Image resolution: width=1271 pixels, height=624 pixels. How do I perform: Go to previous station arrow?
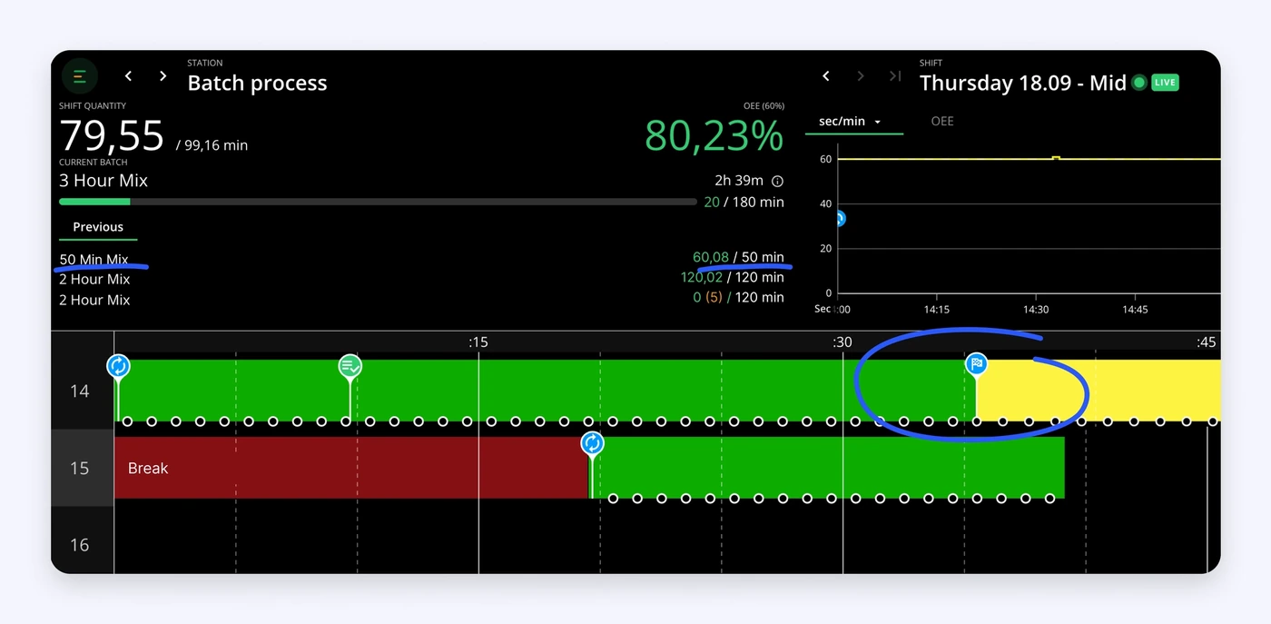[128, 76]
